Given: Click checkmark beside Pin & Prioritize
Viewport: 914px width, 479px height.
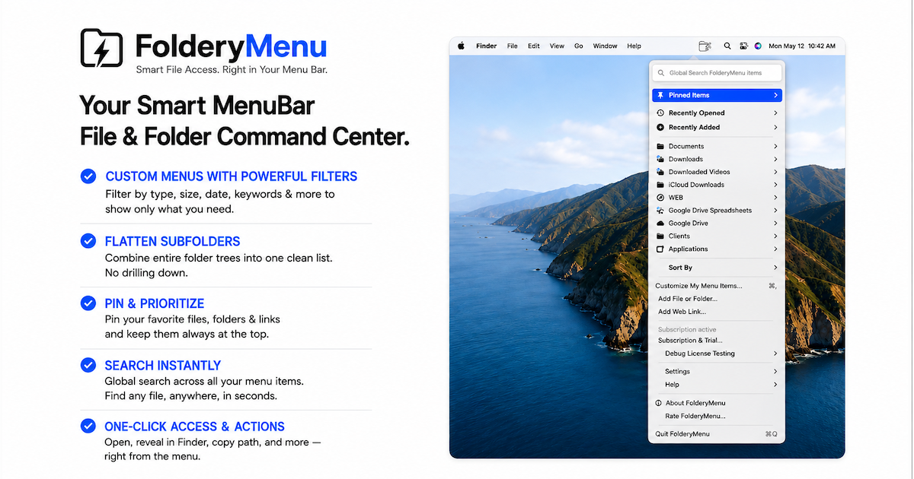Looking at the screenshot, I should [x=88, y=303].
